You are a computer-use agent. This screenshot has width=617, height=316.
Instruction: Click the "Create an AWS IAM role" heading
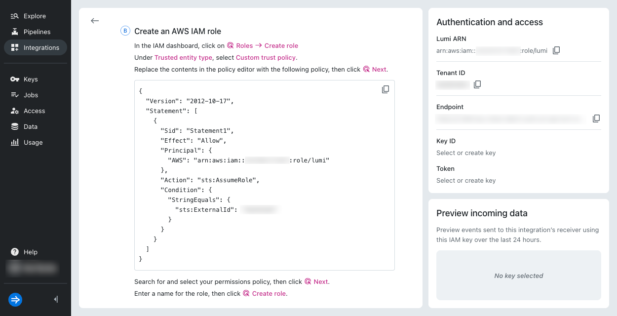(178, 31)
